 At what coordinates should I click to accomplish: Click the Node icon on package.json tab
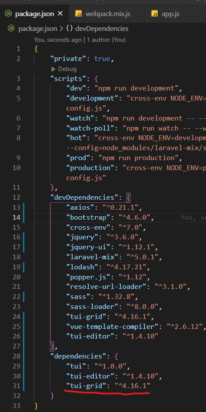9,13
